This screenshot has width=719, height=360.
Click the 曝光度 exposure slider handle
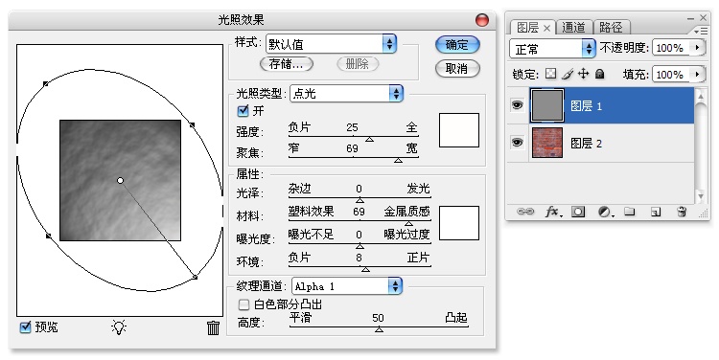[359, 246]
